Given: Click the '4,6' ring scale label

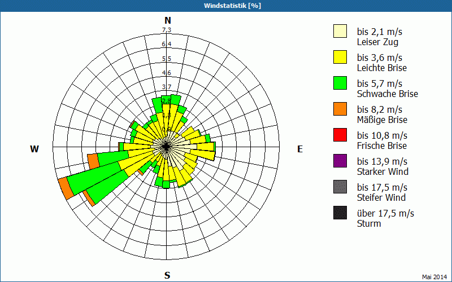Looking at the screenshot, I should pyautogui.click(x=167, y=73).
